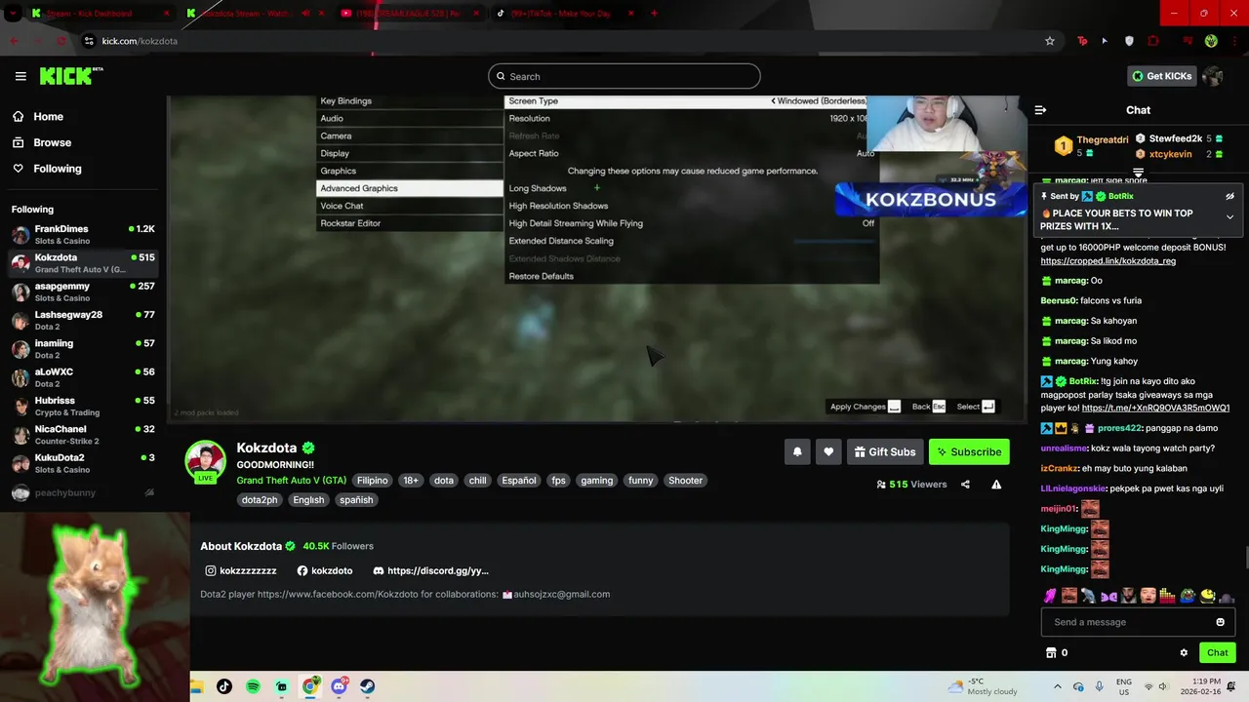The width and height of the screenshot is (1249, 702).
Task: Open Steam from the taskbar
Action: 367,686
